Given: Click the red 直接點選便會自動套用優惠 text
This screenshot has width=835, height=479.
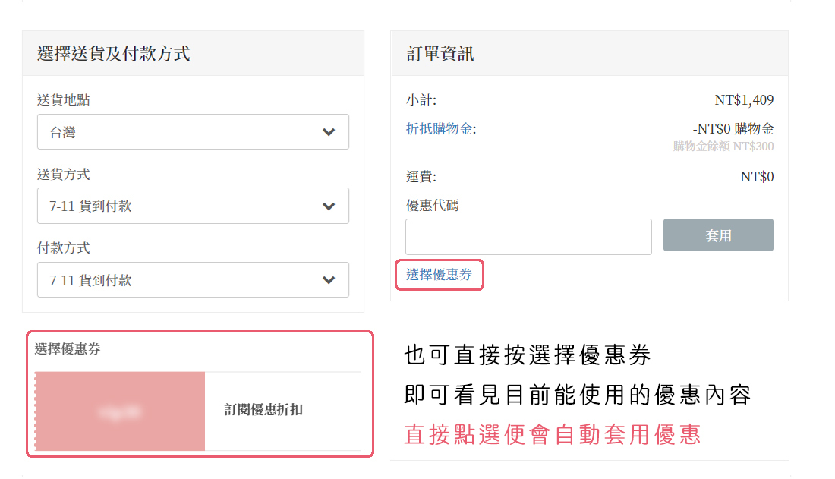Looking at the screenshot, I should point(552,434).
